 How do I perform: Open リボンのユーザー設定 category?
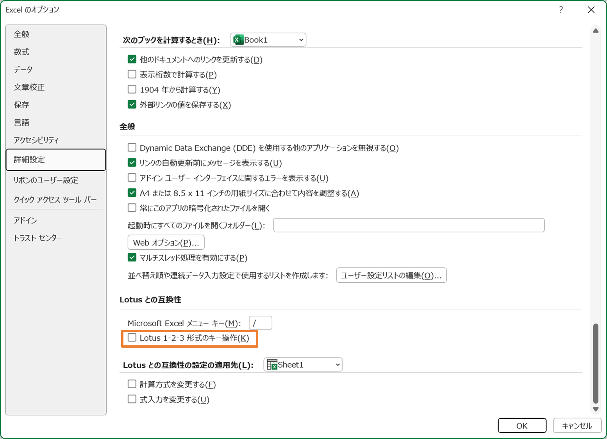pos(56,180)
